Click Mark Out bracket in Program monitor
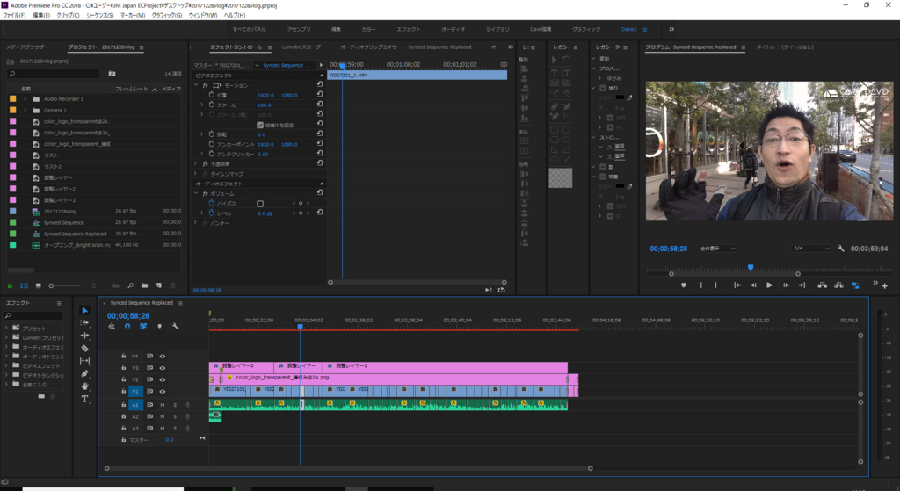 click(715, 285)
